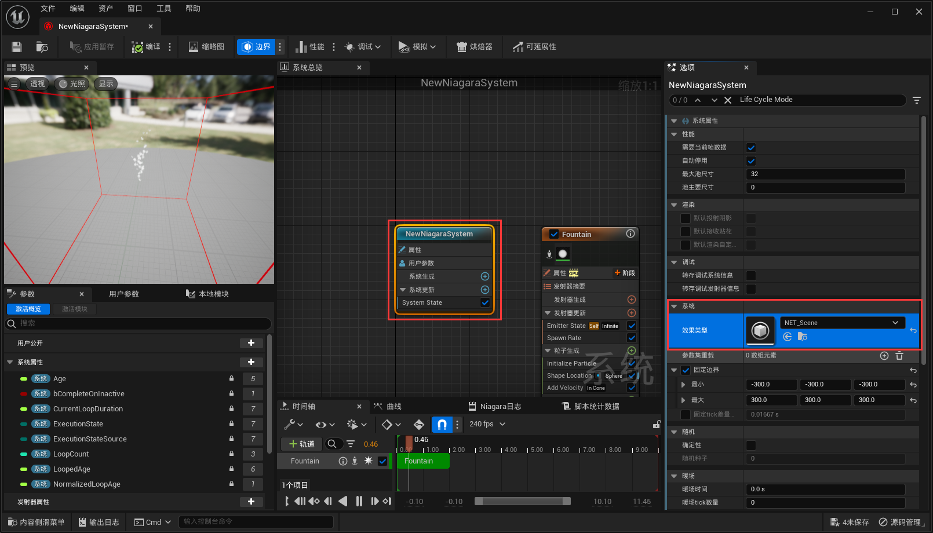Click the Fountain track isolate star icon
Viewport: 933px width, 533px height.
(x=369, y=461)
